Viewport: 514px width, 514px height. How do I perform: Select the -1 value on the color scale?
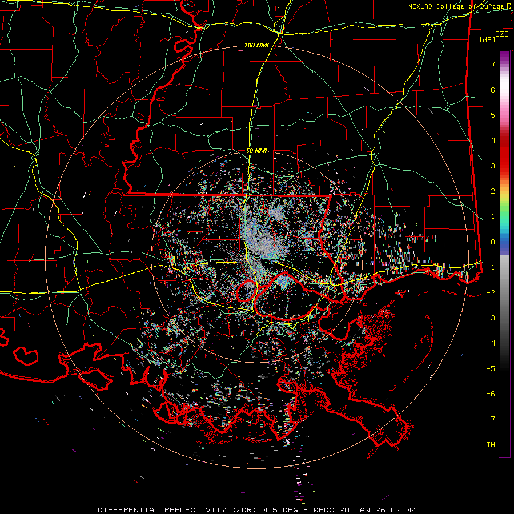point(491,267)
